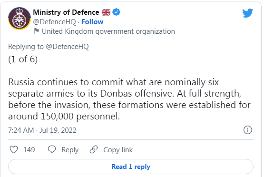Click the 149 likes count
Image resolution: width=264 pixels, height=177 pixels.
tap(29, 150)
